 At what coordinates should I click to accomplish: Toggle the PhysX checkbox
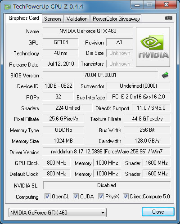tap(101, 196)
